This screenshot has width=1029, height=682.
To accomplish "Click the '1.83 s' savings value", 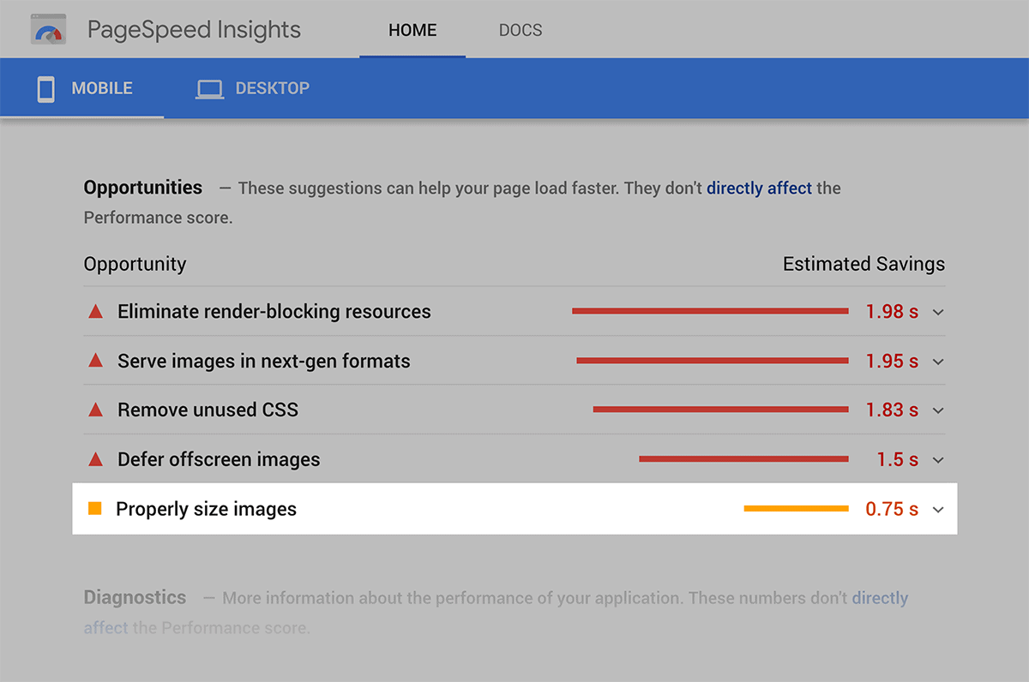I will [x=892, y=410].
